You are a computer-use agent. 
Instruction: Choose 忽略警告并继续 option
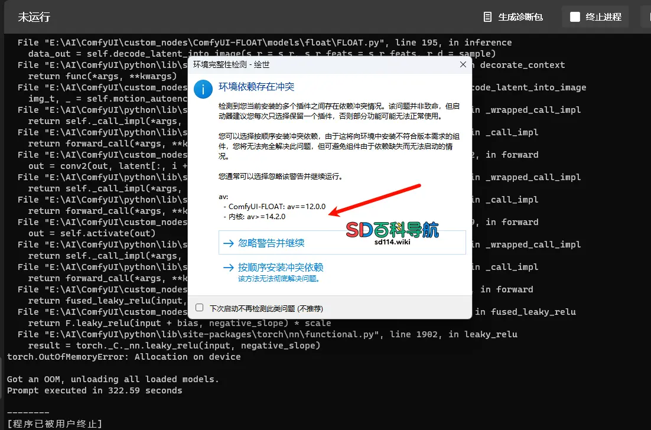342,243
